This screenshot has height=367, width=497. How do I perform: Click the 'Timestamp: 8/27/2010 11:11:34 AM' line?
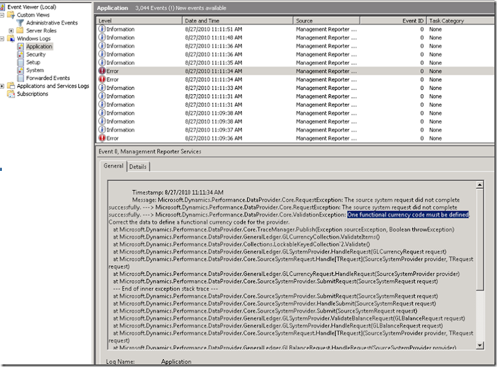point(178,193)
